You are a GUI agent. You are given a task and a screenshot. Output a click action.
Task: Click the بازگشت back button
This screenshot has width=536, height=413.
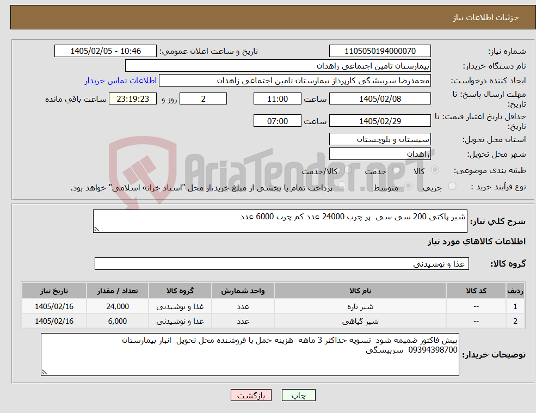click(251, 395)
